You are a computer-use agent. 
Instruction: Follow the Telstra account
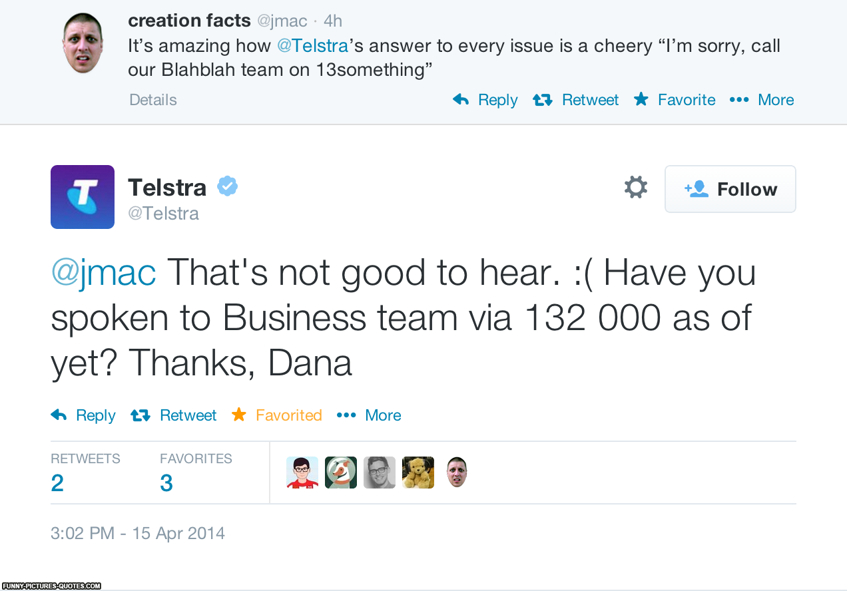730,189
